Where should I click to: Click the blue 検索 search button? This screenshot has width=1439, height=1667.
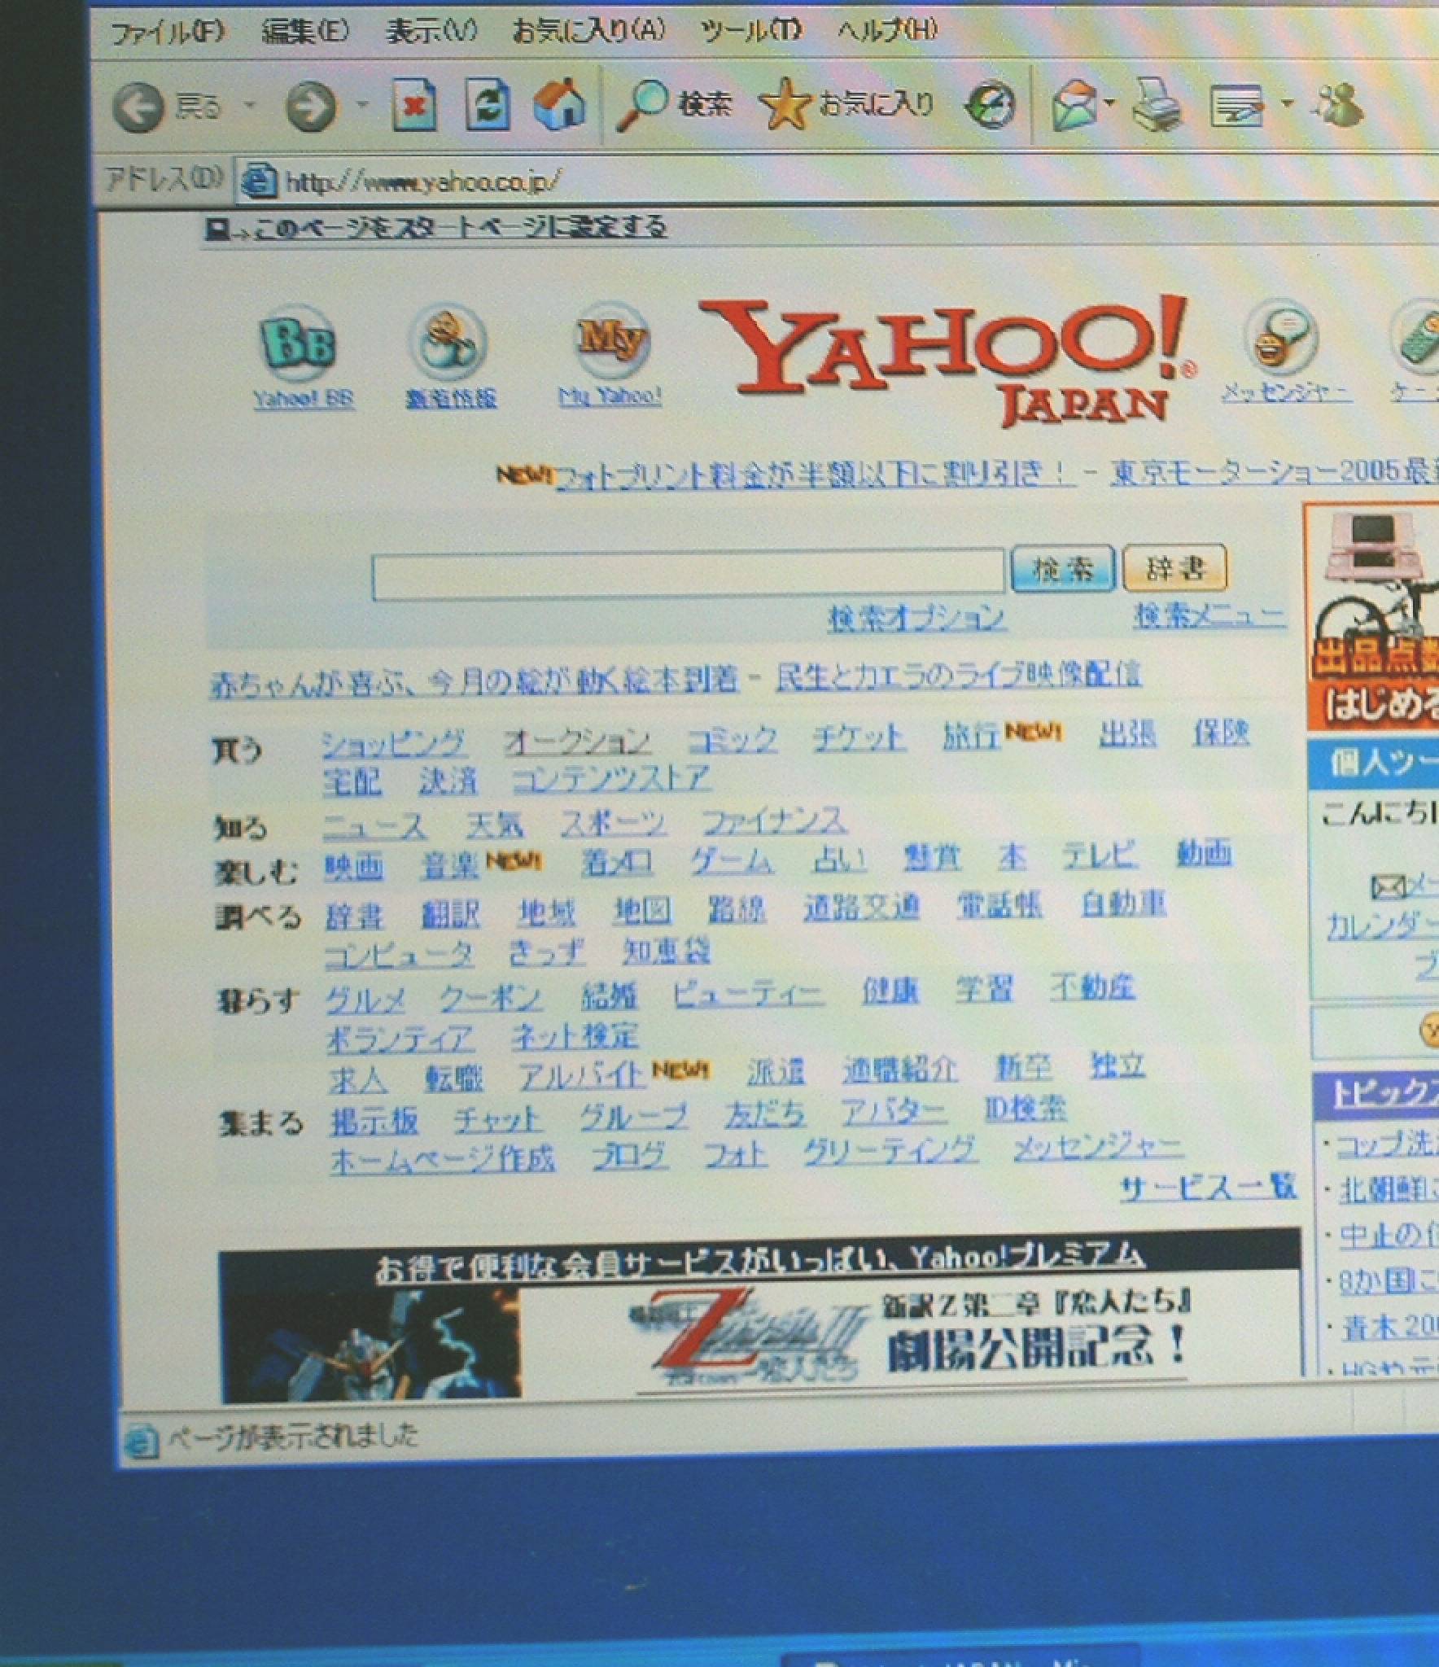point(1062,568)
